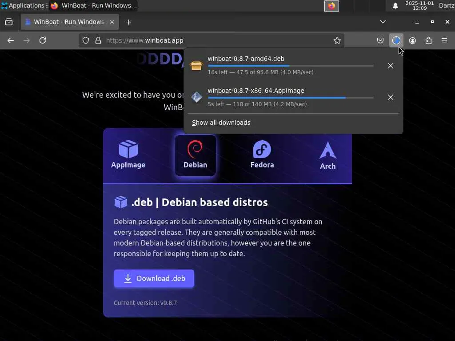This screenshot has width=455, height=341.
Task: Click the address bar URL field
Action: coord(211,40)
